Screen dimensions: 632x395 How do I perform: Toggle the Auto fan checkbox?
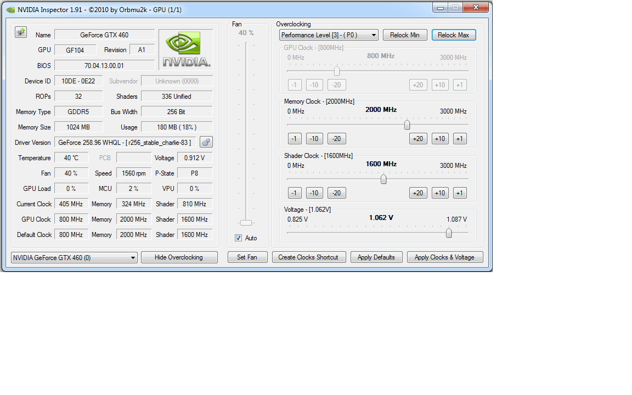(238, 238)
